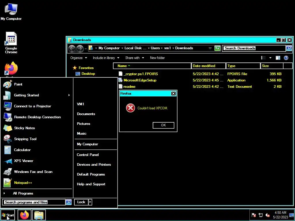Click OK in Firefox error dialog

pos(163,125)
